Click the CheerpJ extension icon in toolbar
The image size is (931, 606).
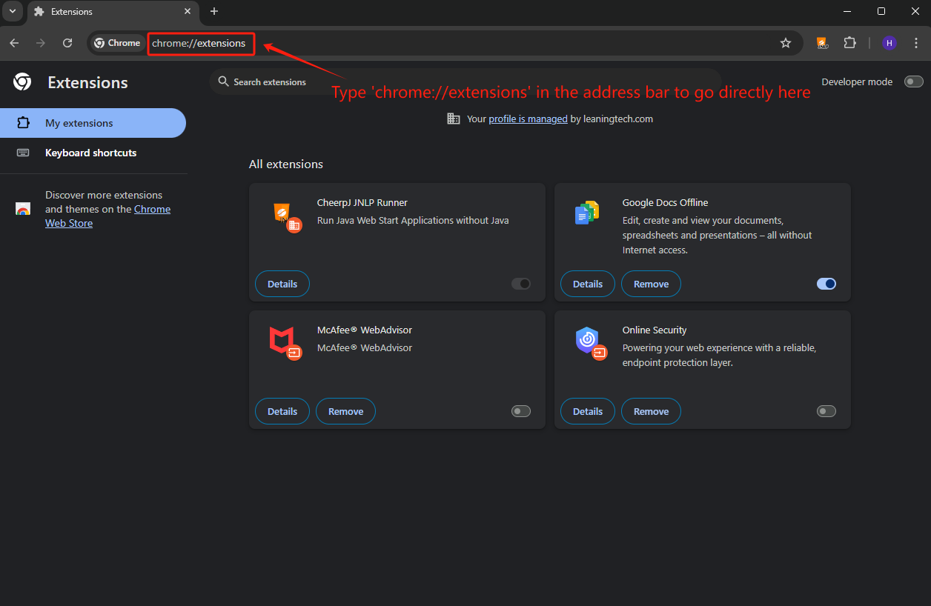[822, 43]
